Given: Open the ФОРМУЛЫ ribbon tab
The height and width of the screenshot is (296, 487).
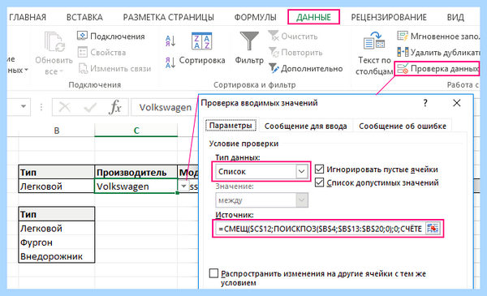Looking at the screenshot, I should pos(256,17).
